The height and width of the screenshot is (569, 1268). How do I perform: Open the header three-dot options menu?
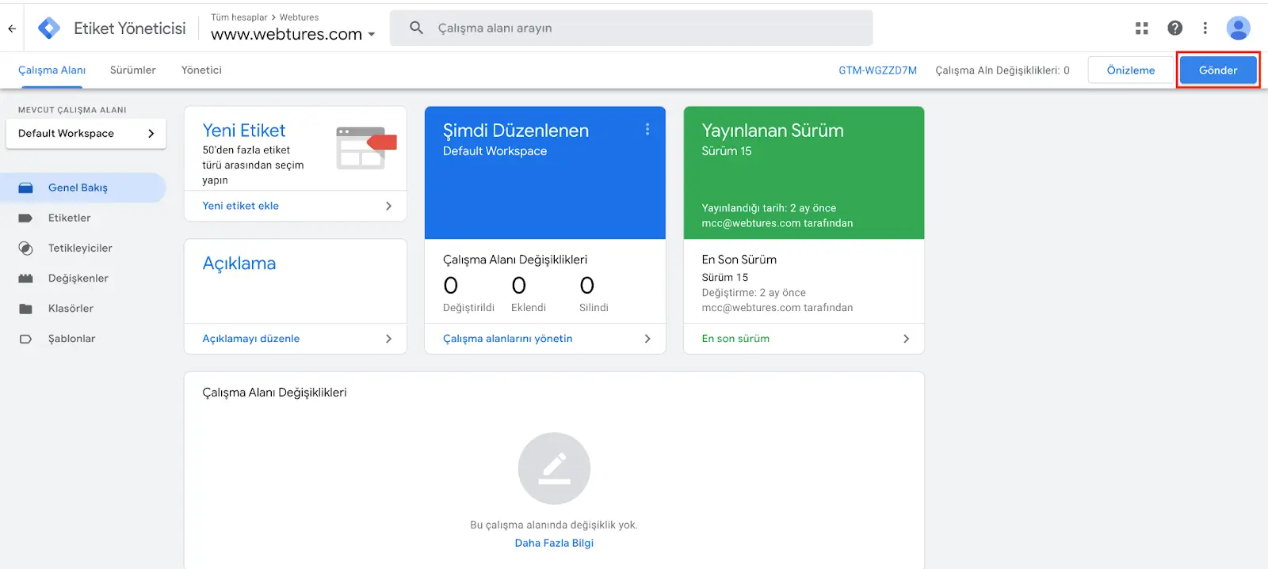1205,28
